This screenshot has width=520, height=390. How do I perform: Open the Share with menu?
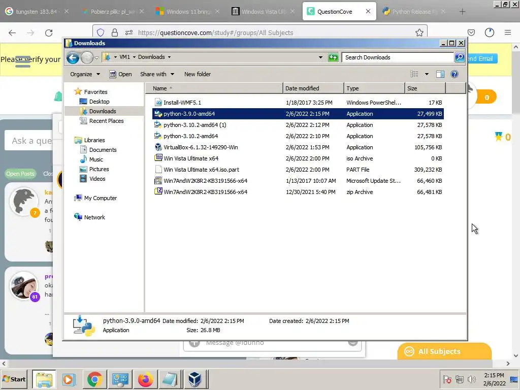(157, 74)
